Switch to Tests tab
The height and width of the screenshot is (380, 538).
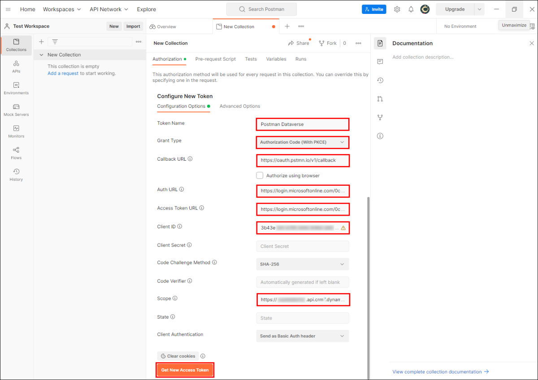tap(251, 59)
